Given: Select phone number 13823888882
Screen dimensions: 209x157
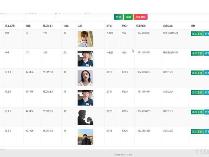Looking at the screenshot, I should 143,53.
